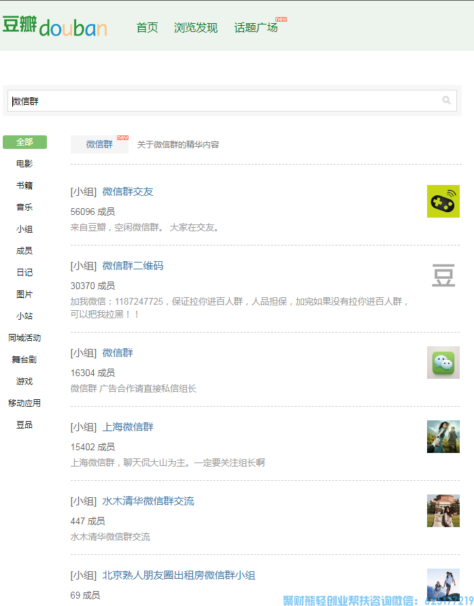This screenshot has height=606, width=474.
Task: Filter results by 音乐
Action: pos(24,207)
